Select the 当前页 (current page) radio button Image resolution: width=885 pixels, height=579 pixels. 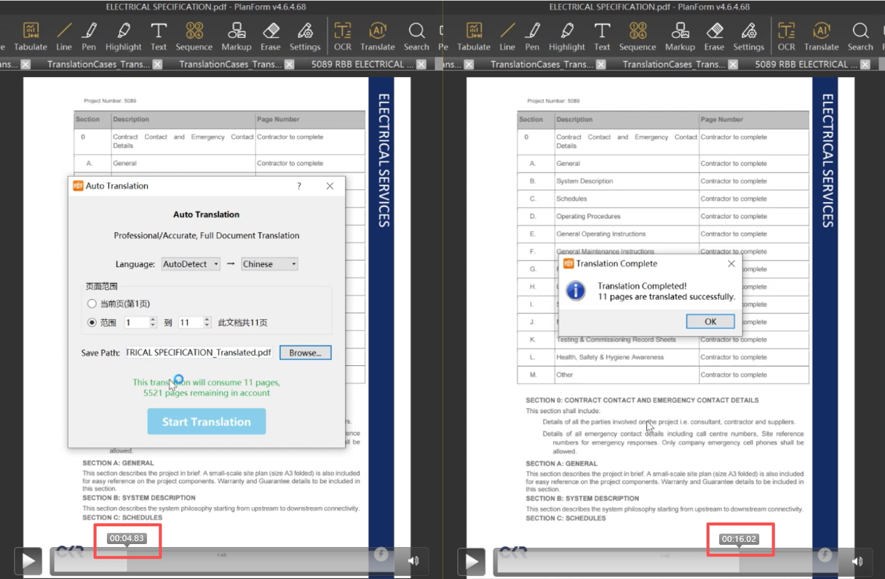pos(92,303)
